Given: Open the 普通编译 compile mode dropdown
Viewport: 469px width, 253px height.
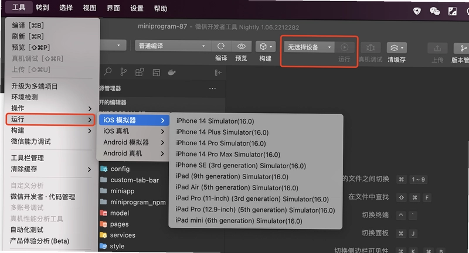Looking at the screenshot, I should [172, 46].
